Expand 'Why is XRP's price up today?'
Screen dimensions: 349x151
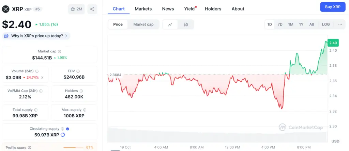(x=36, y=36)
